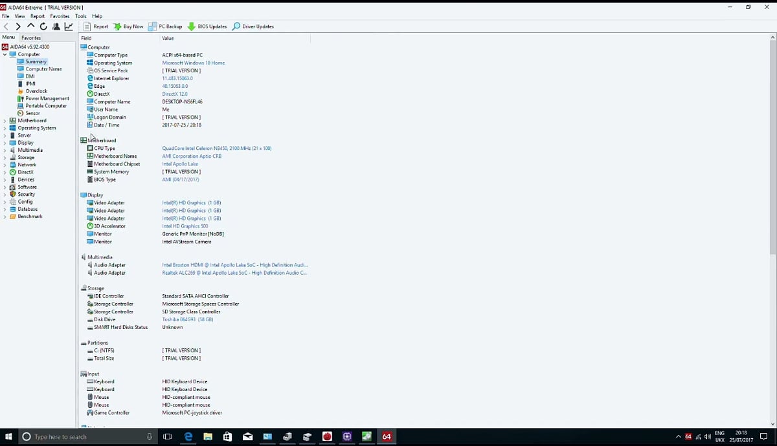Open the Help menu
The image size is (777, 446).
97,16
